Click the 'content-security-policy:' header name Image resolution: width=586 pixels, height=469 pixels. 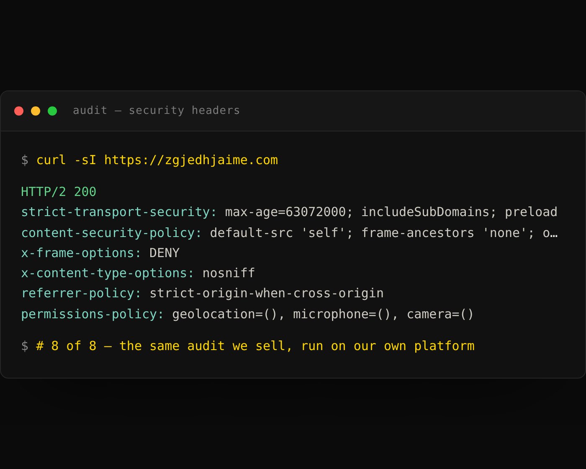click(x=111, y=233)
